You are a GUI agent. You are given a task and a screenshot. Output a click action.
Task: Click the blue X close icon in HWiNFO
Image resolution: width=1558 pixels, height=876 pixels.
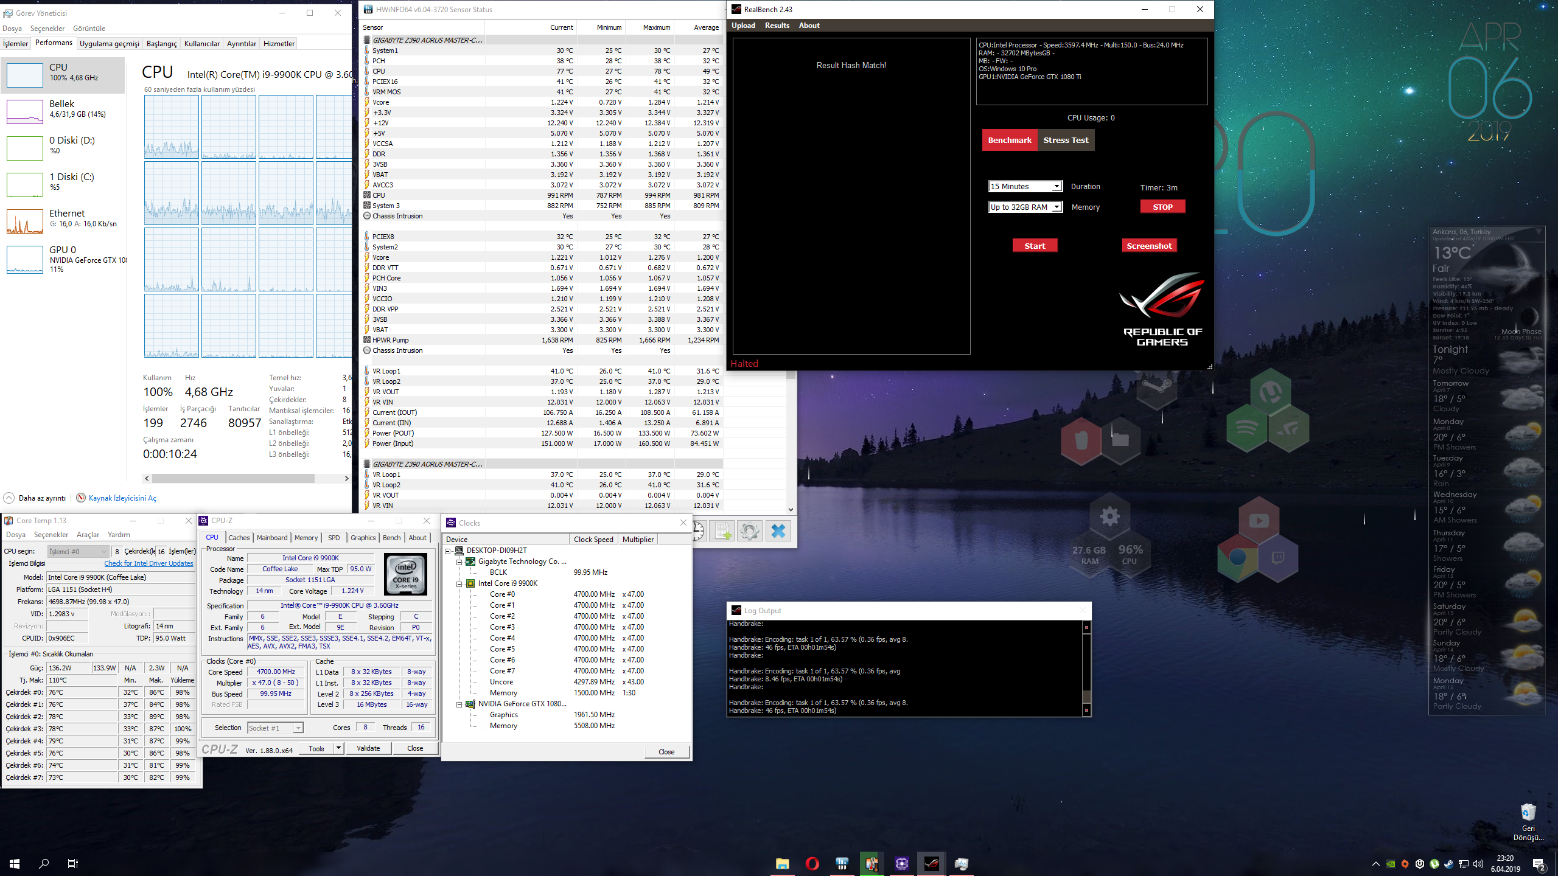(778, 531)
